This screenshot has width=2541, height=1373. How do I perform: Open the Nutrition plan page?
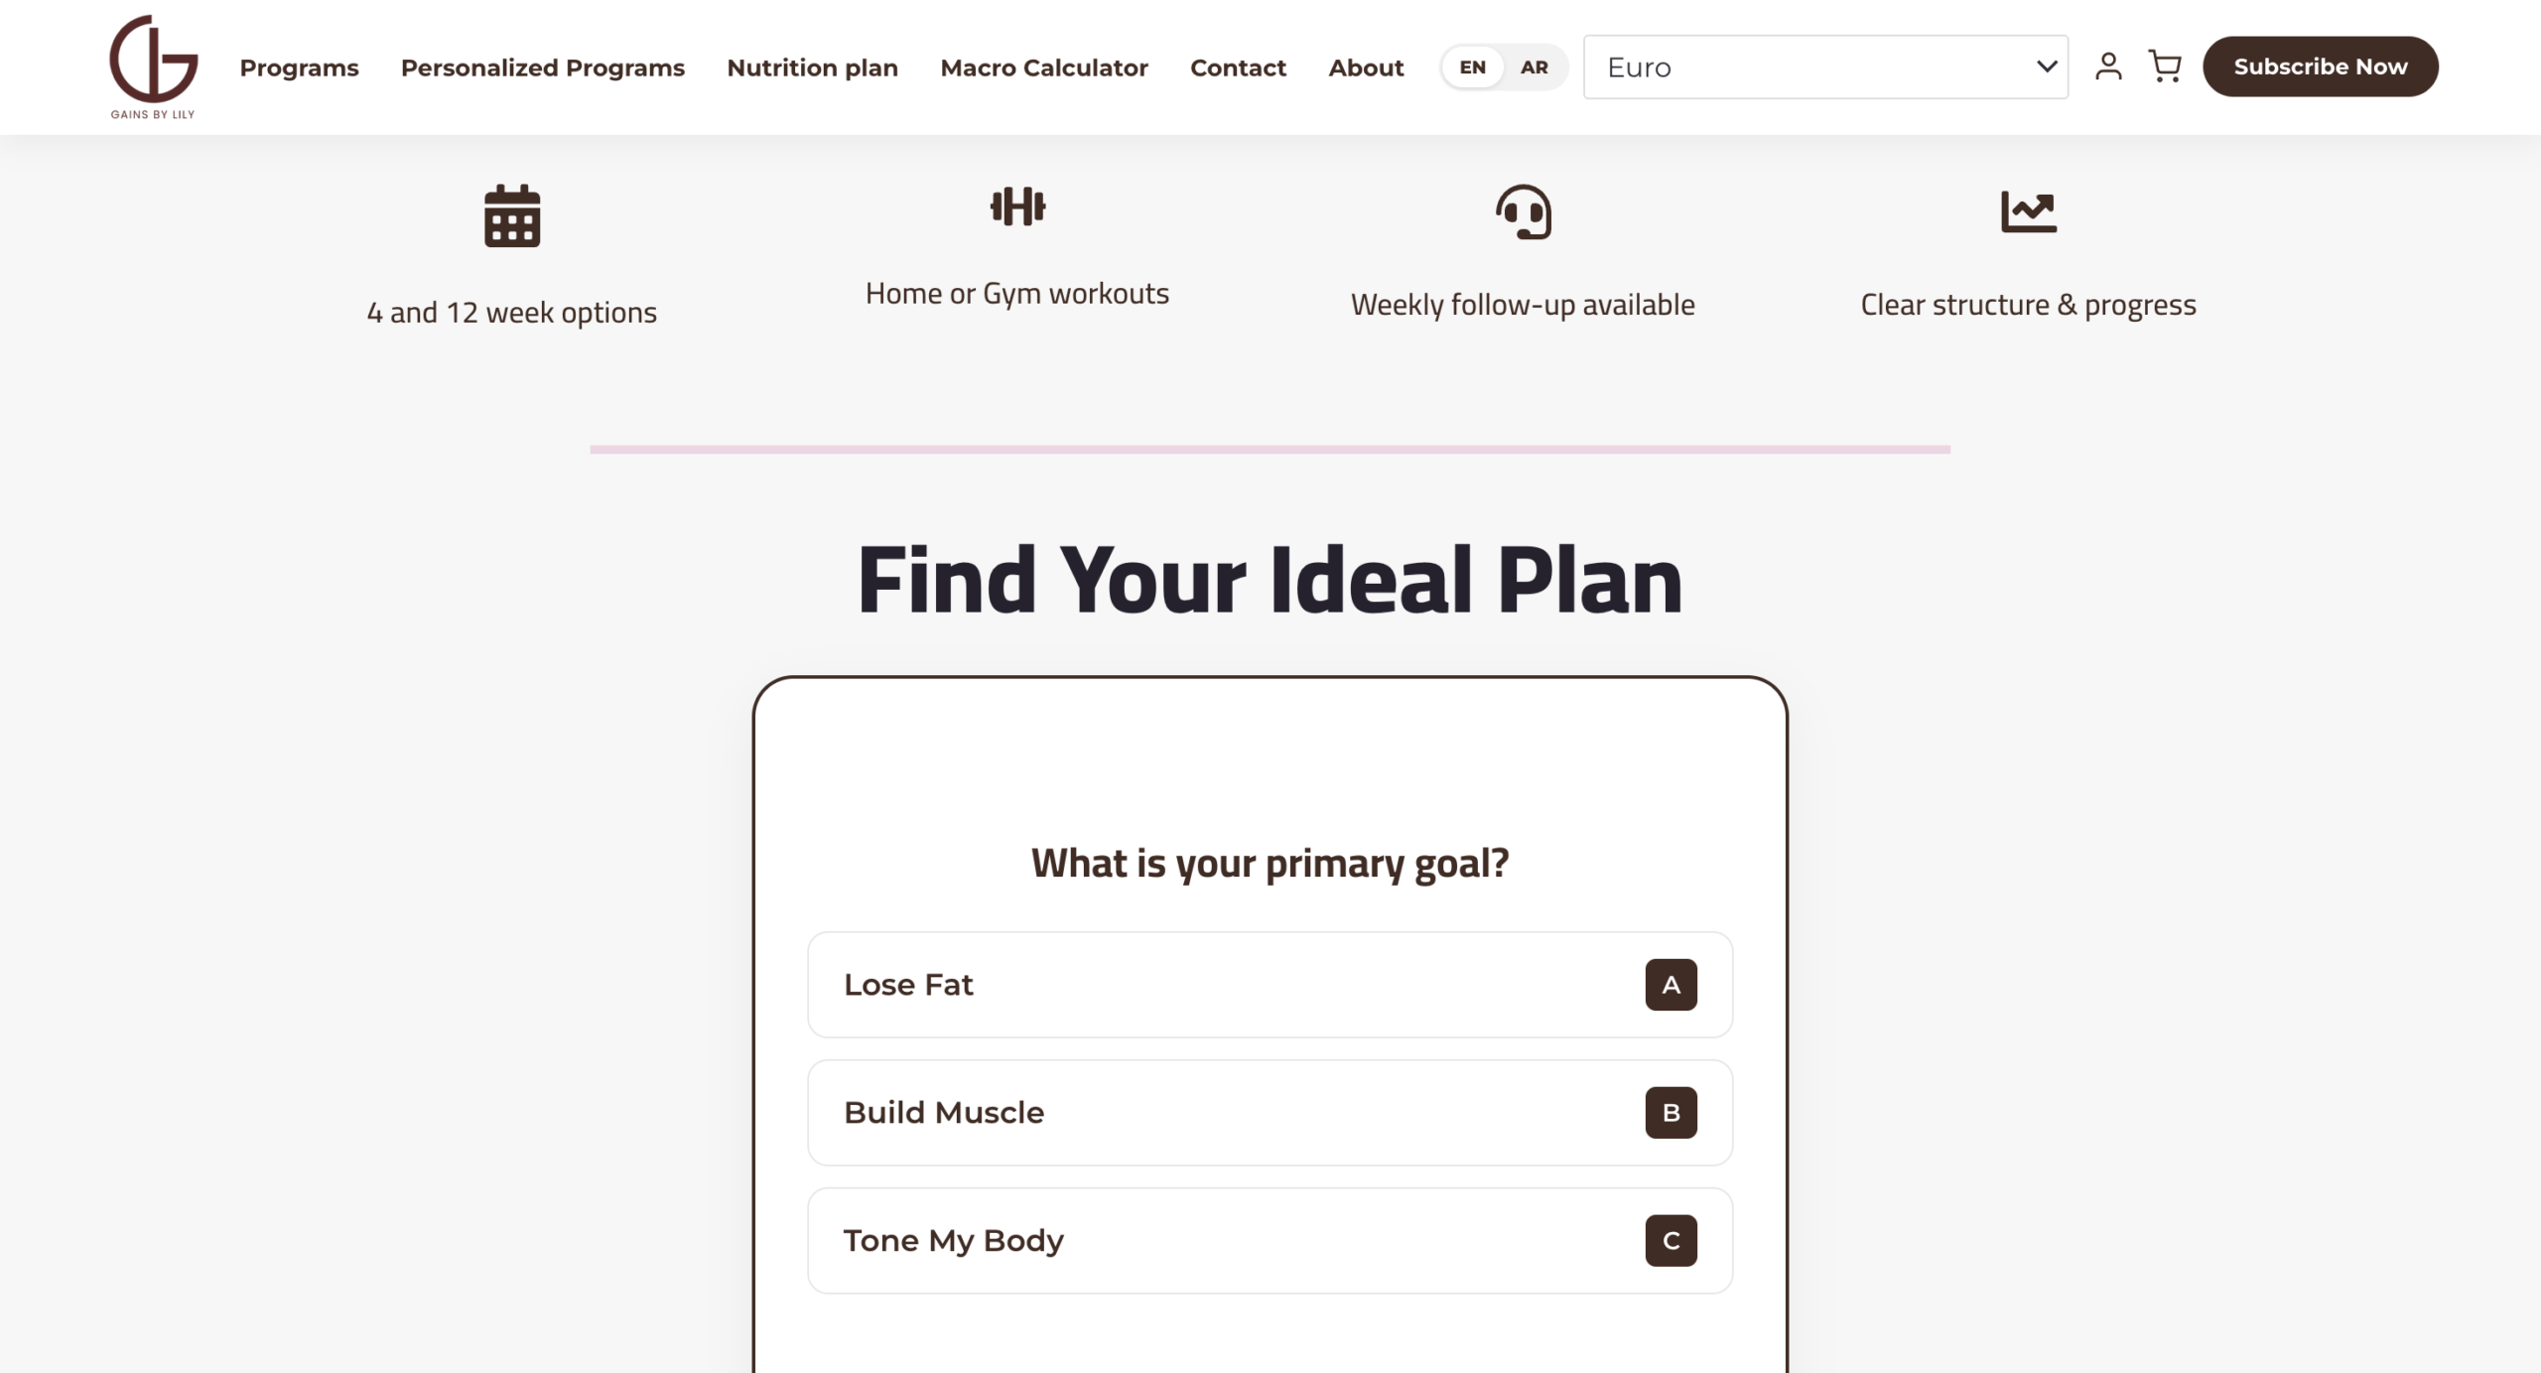point(812,68)
